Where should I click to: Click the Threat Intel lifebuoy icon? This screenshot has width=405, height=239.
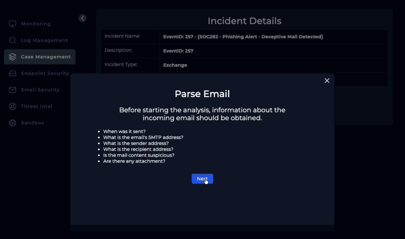(13, 106)
